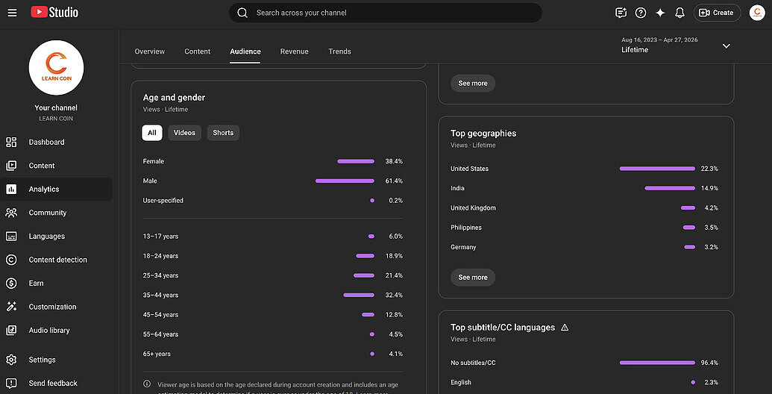Open the account avatar menu
The image size is (772, 394).
pyautogui.click(x=757, y=13)
